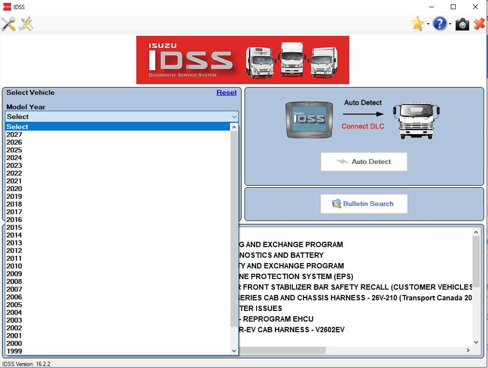Select model year 2014
Viewport: 488px width, 368px height.
[x=117, y=235]
